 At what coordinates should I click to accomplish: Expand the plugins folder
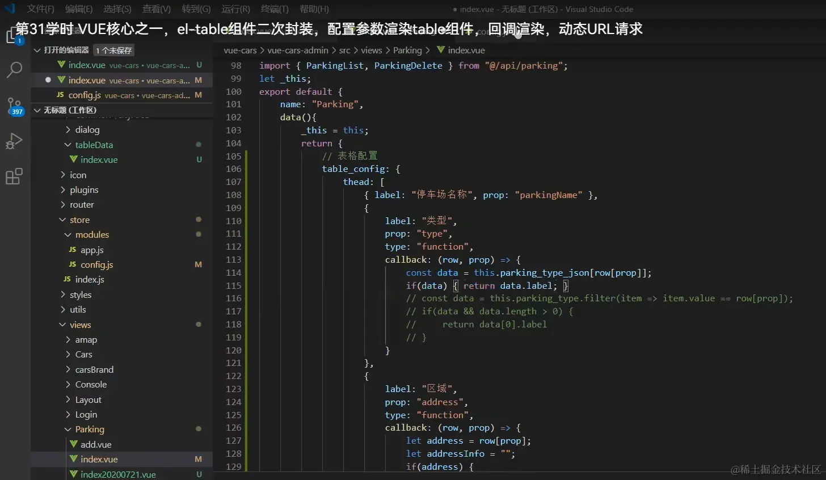(x=63, y=190)
